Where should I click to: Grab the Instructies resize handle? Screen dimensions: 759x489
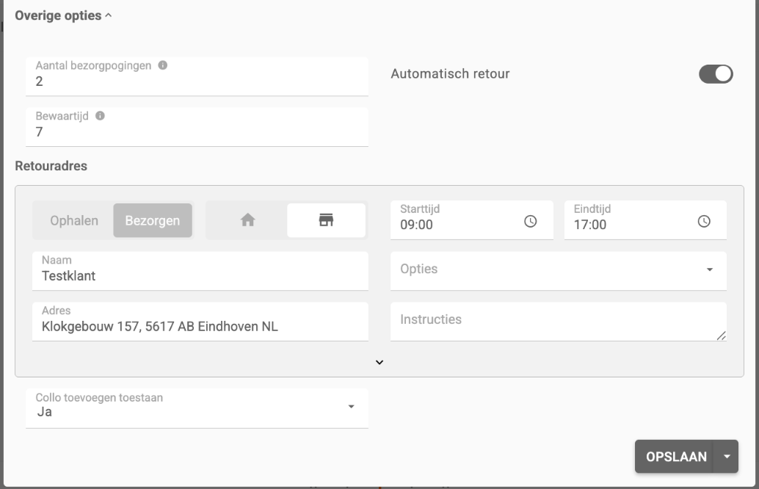tap(722, 336)
